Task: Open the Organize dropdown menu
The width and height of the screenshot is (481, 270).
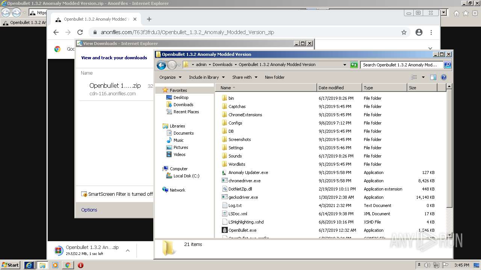Action: [x=170, y=77]
